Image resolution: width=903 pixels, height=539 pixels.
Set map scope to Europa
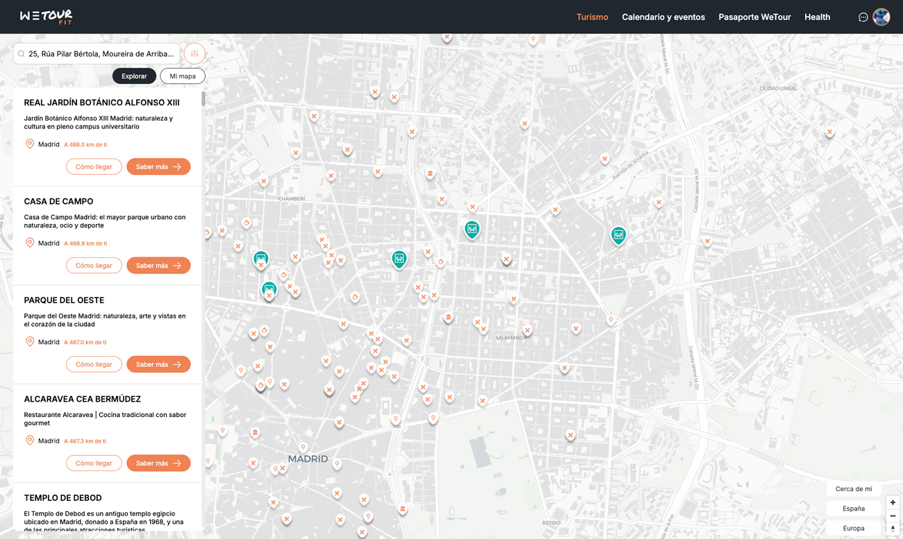(x=853, y=528)
